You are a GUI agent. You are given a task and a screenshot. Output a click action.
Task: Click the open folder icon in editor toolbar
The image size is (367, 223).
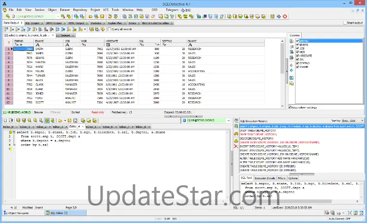60,121
